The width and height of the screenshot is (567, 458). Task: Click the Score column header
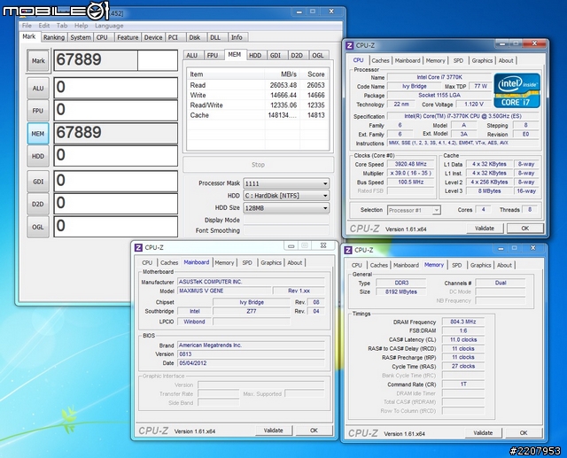315,74
